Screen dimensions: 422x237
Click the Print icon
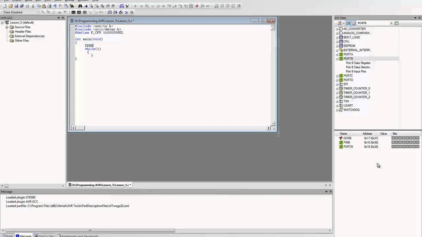49,6
